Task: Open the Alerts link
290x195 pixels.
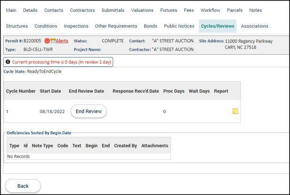Action: [62, 41]
